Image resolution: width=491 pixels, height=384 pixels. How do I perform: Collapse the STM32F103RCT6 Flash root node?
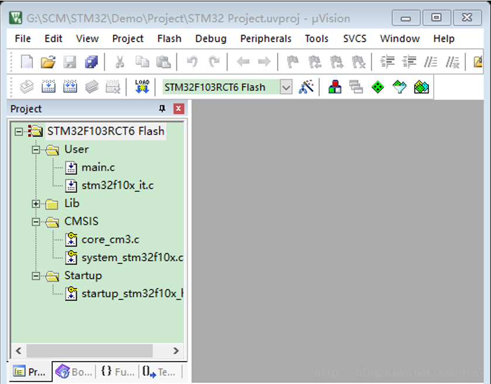(19, 132)
